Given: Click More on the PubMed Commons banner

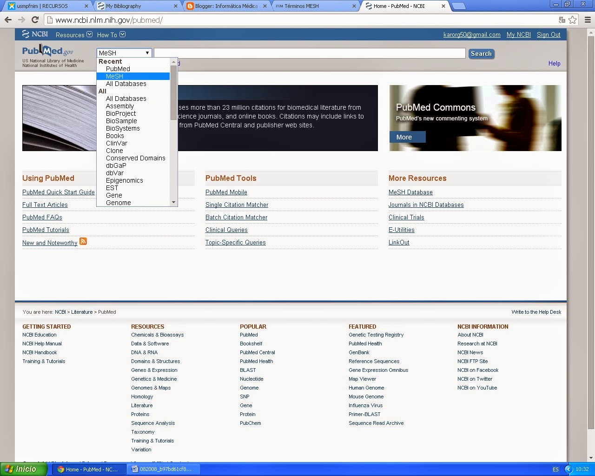Looking at the screenshot, I should tap(407, 137).
